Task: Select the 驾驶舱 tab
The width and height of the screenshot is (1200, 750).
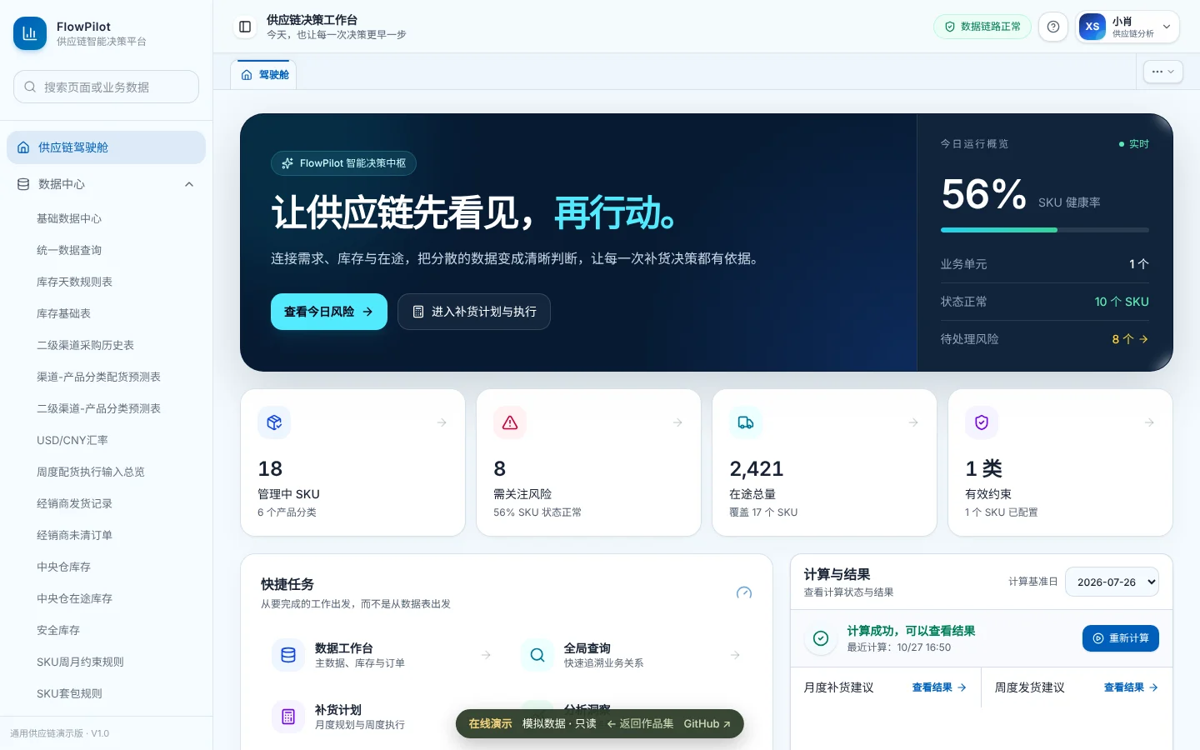Action: coord(264,75)
